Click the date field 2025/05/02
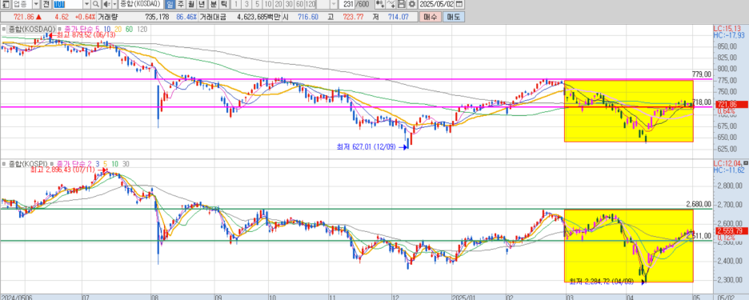749x300 pixels. pos(436,4)
